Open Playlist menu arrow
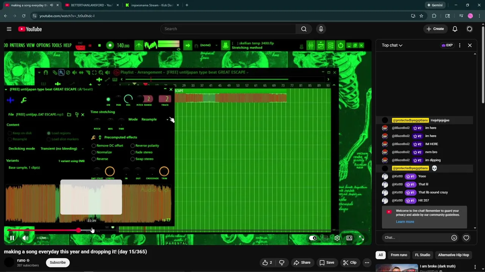The image size is (485, 272). pyautogui.click(x=39, y=73)
